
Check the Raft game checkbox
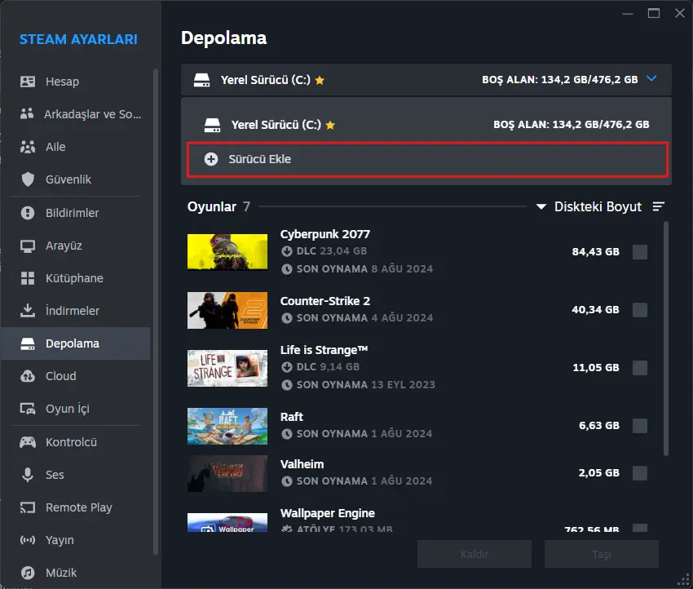[639, 426]
